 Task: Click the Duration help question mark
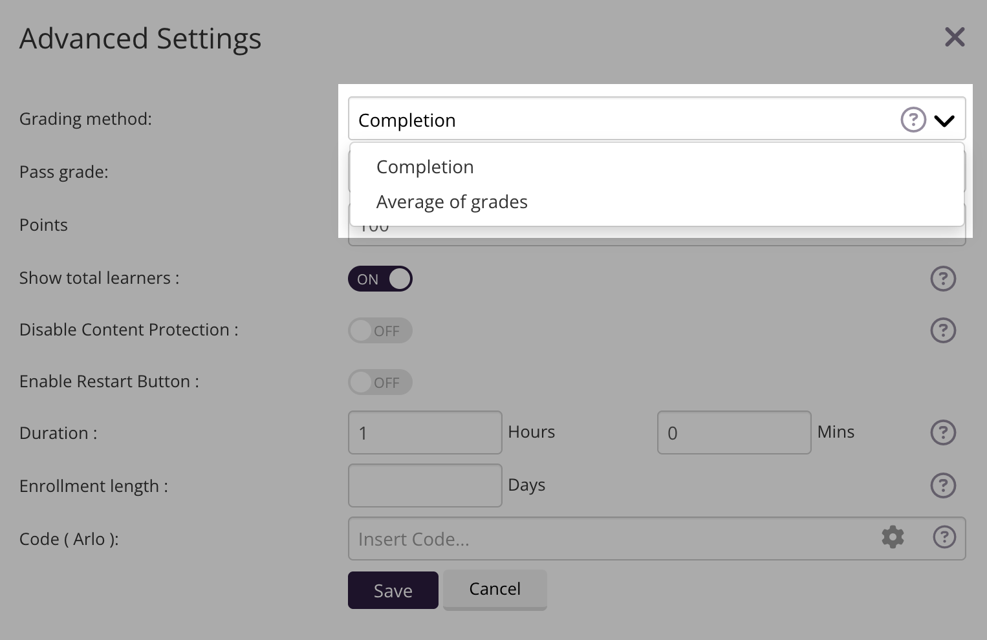click(x=943, y=432)
